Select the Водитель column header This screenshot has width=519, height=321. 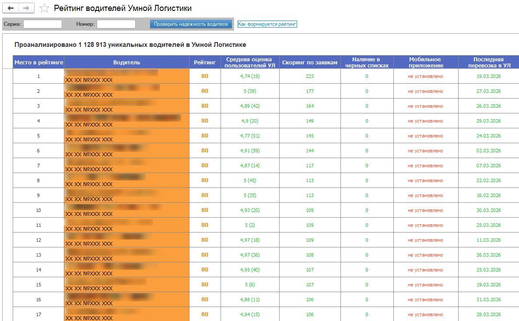(x=127, y=62)
